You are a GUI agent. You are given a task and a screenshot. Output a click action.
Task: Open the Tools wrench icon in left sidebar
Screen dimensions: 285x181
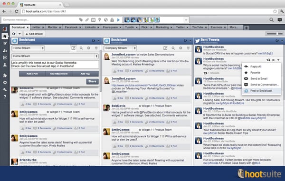(5, 90)
